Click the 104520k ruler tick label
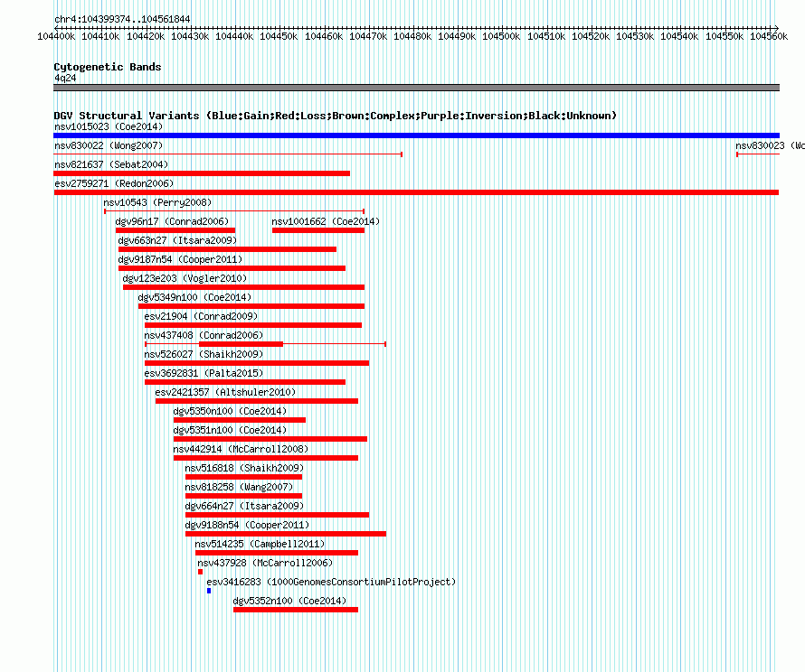The height and width of the screenshot is (672, 805). coord(591,36)
